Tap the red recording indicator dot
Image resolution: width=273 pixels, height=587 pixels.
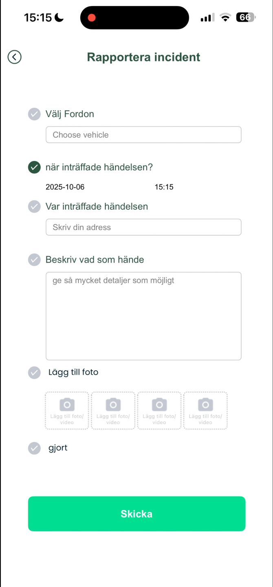pyautogui.click(x=92, y=18)
